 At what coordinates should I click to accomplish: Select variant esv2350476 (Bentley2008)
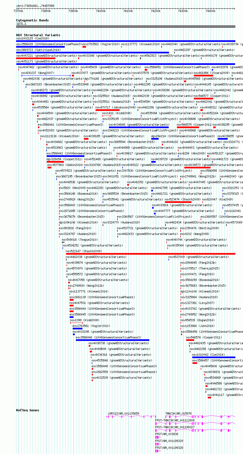(200, 228)
